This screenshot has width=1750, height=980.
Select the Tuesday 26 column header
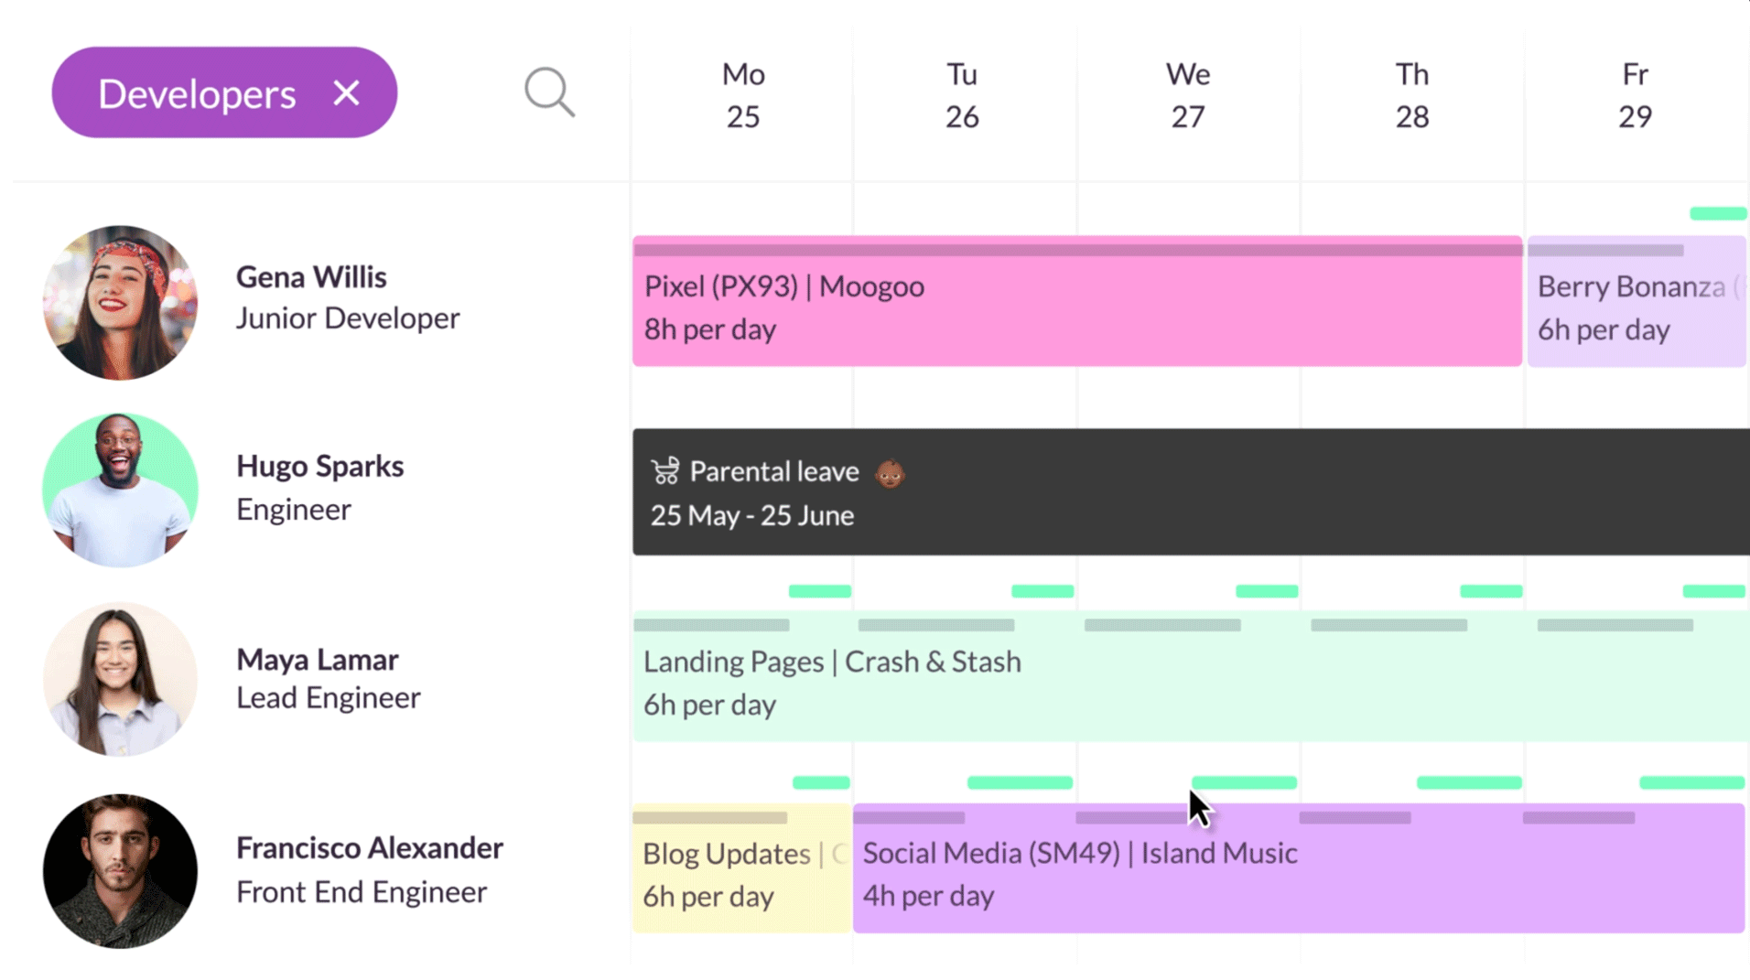click(962, 95)
